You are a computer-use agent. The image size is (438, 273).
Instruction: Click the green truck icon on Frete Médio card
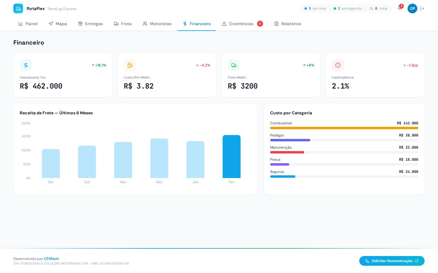[x=234, y=65]
